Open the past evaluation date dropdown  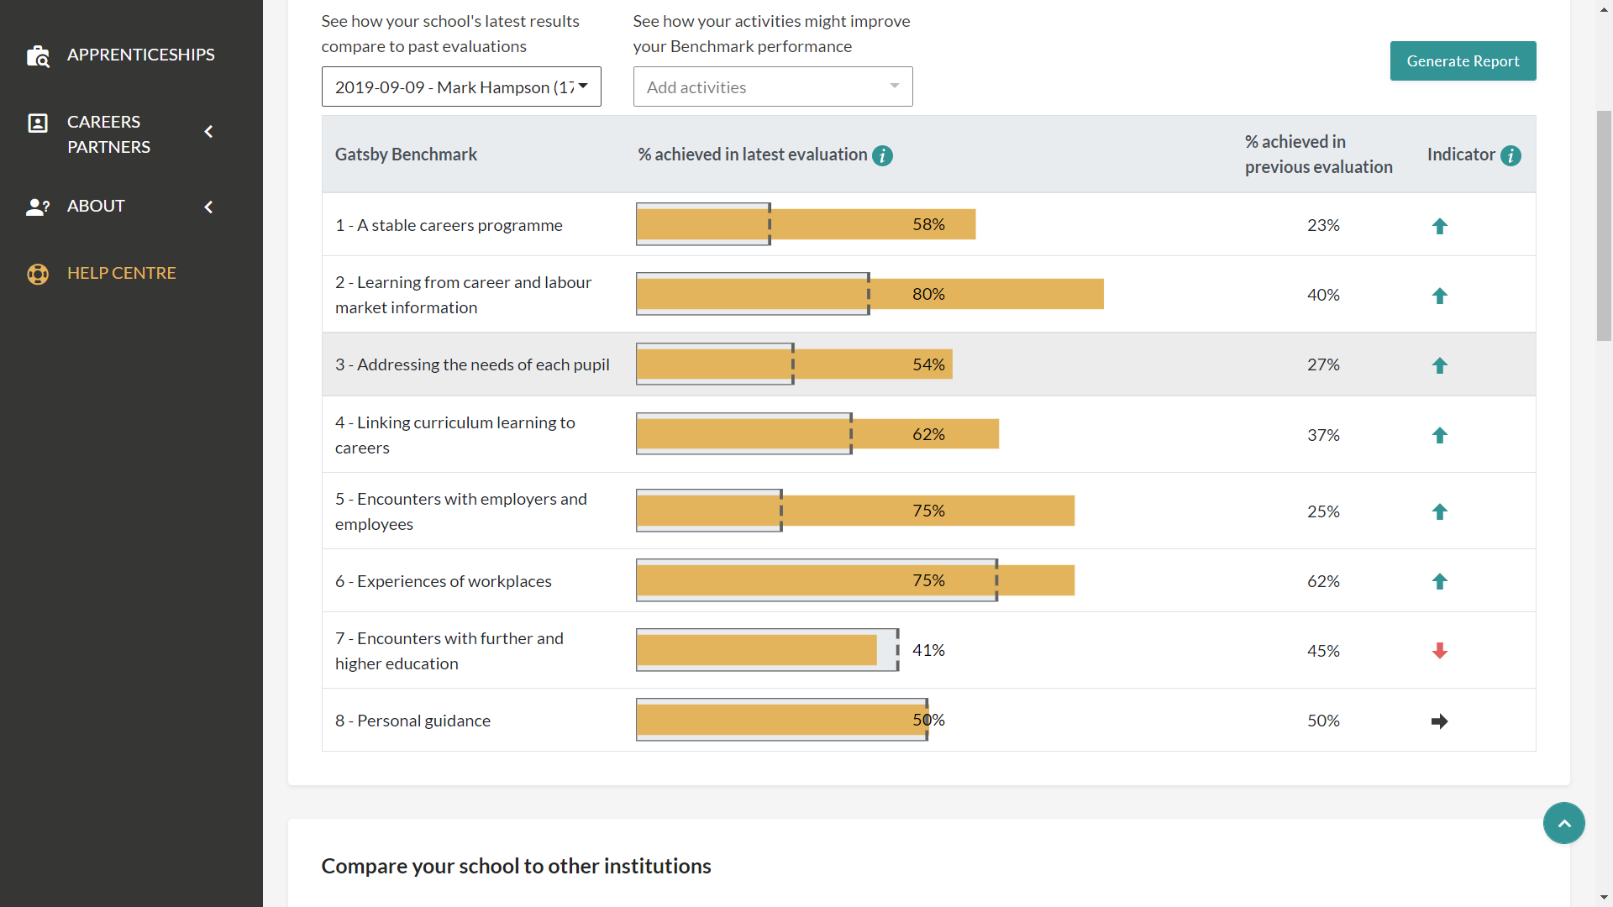point(461,87)
